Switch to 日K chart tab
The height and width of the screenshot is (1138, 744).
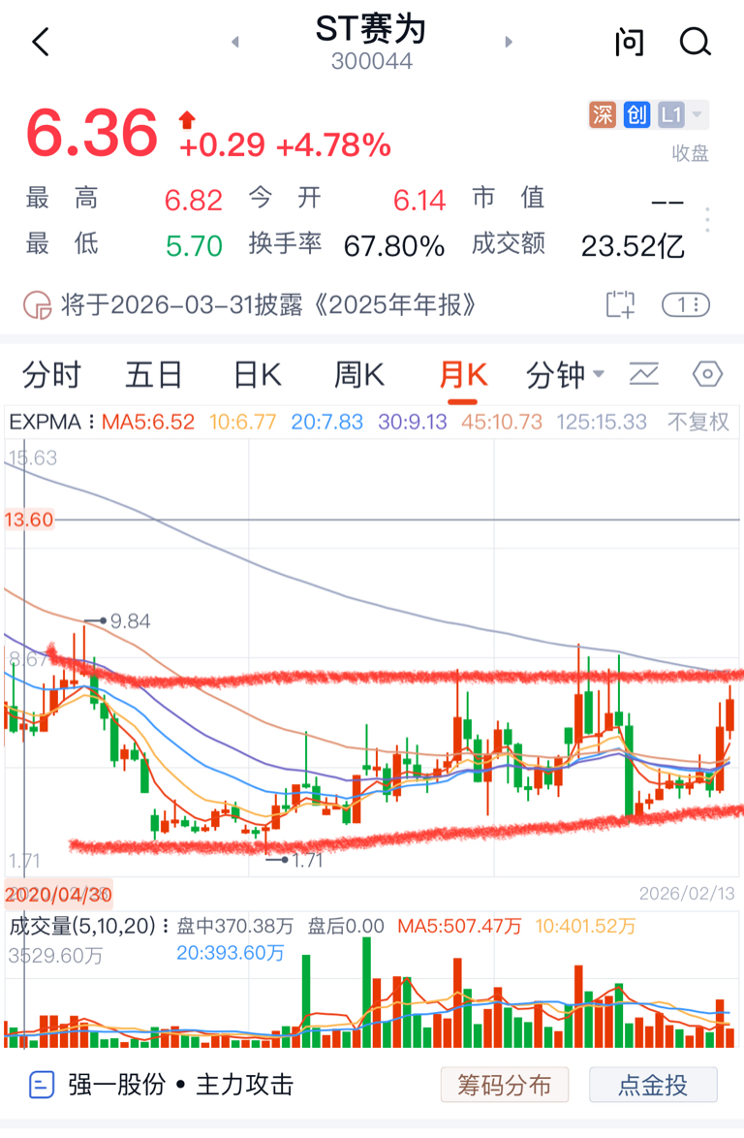[258, 375]
